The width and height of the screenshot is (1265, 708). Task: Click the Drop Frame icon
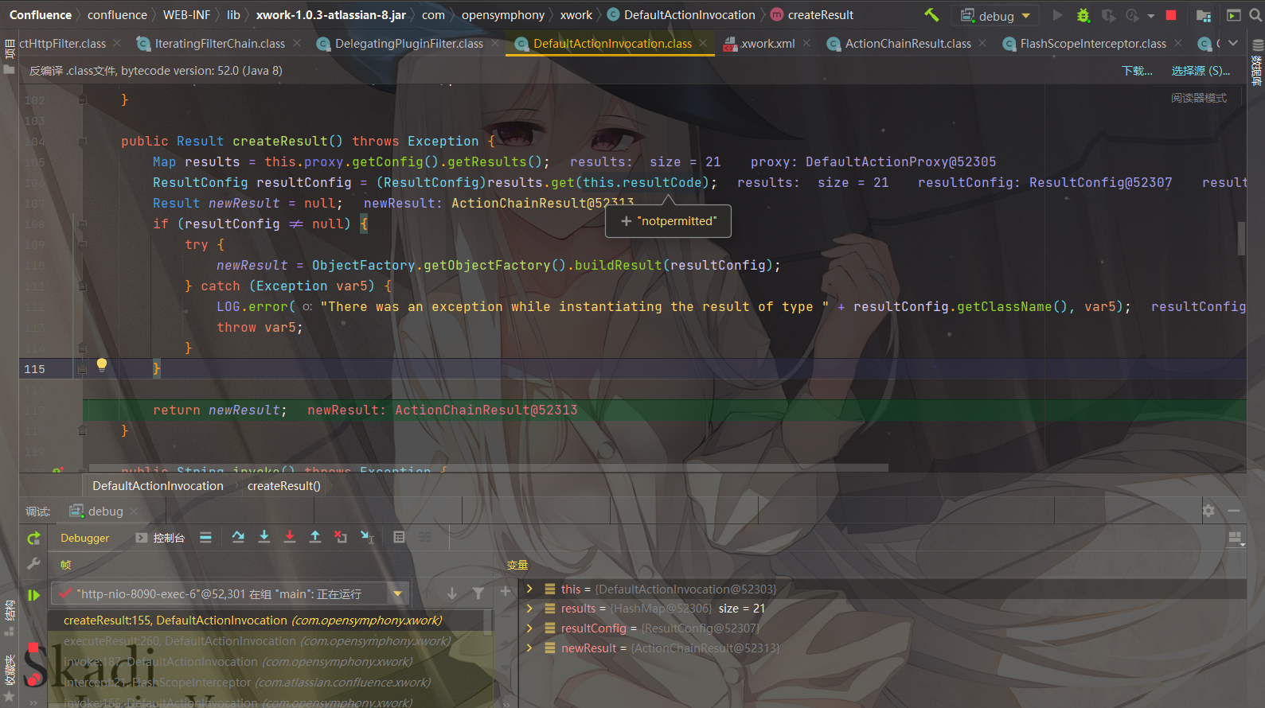(341, 537)
